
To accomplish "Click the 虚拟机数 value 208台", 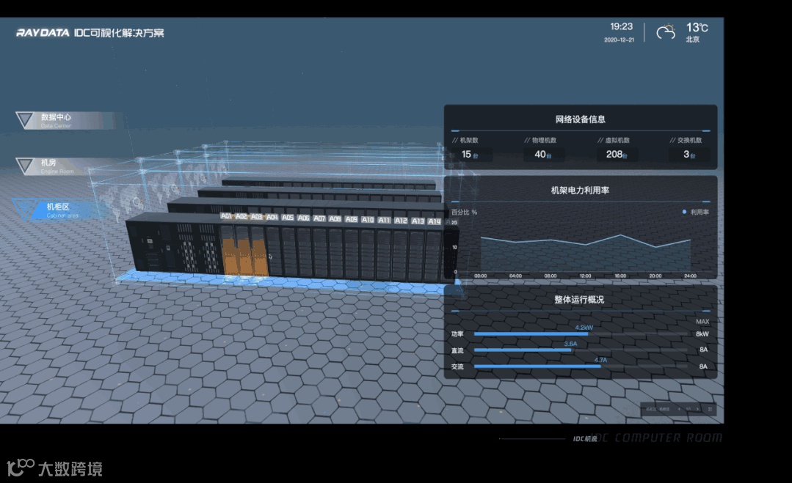I will point(617,154).
